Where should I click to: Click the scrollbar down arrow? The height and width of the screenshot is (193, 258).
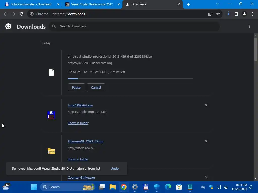(256, 179)
